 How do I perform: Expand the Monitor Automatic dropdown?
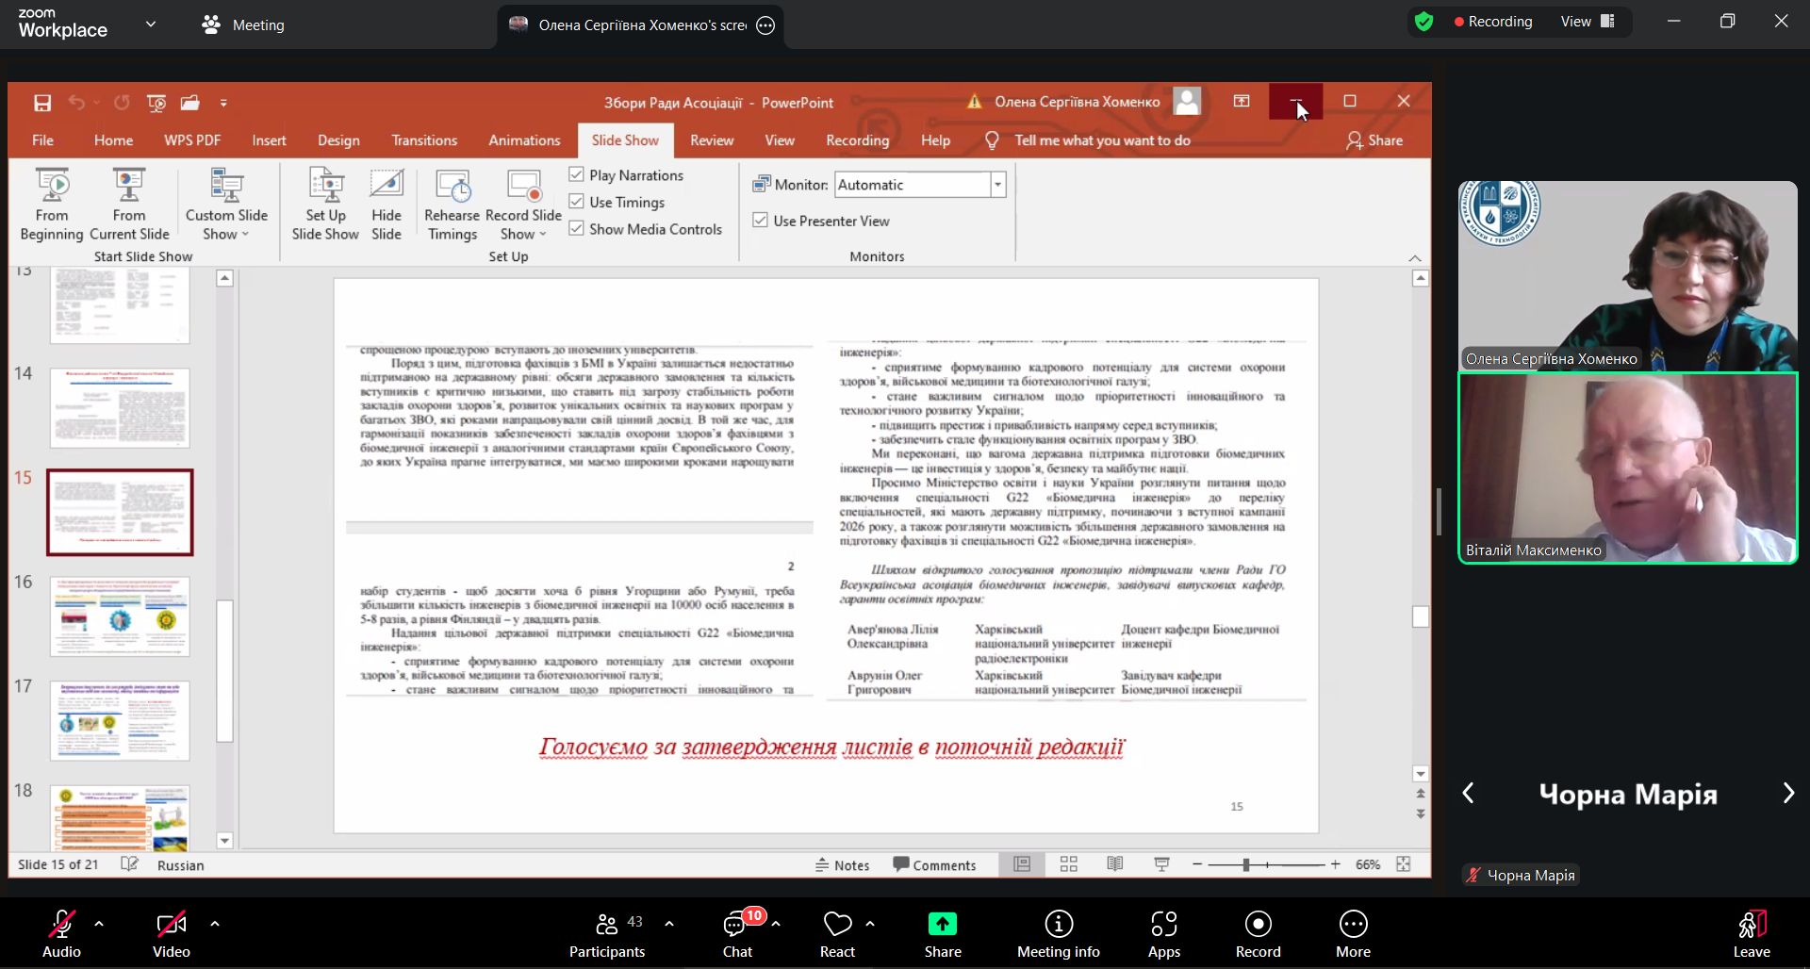(x=997, y=185)
